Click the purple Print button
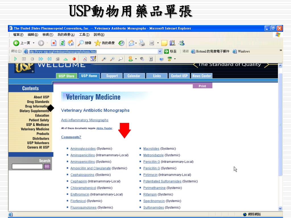 [x=202, y=86]
